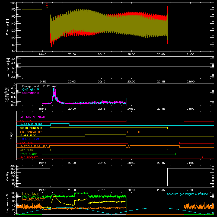Click the GAP_FLAG label
This screenshot has width=217, height=217.
(27, 121)
